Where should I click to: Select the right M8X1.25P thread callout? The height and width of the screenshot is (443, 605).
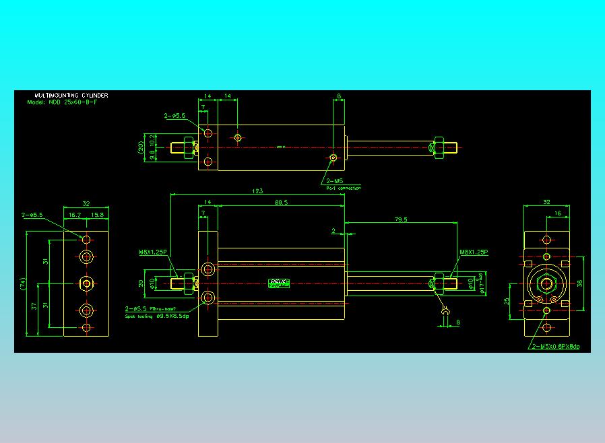click(x=474, y=252)
